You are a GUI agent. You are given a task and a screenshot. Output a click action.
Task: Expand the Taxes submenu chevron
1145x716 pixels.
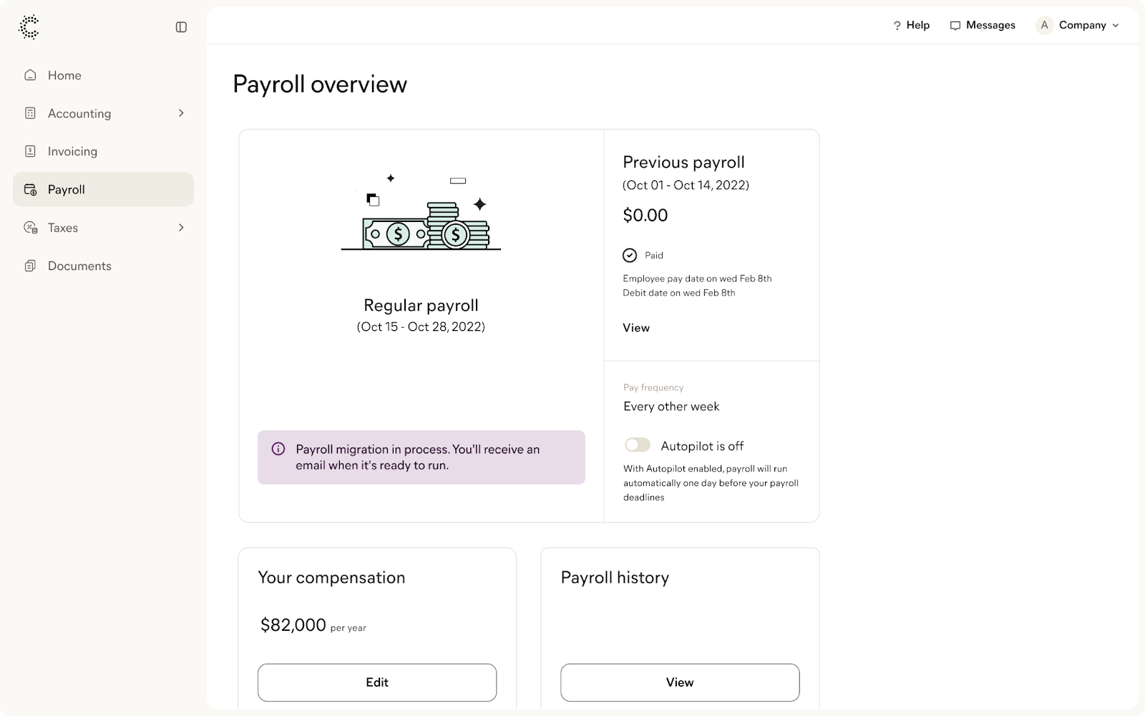click(x=181, y=228)
